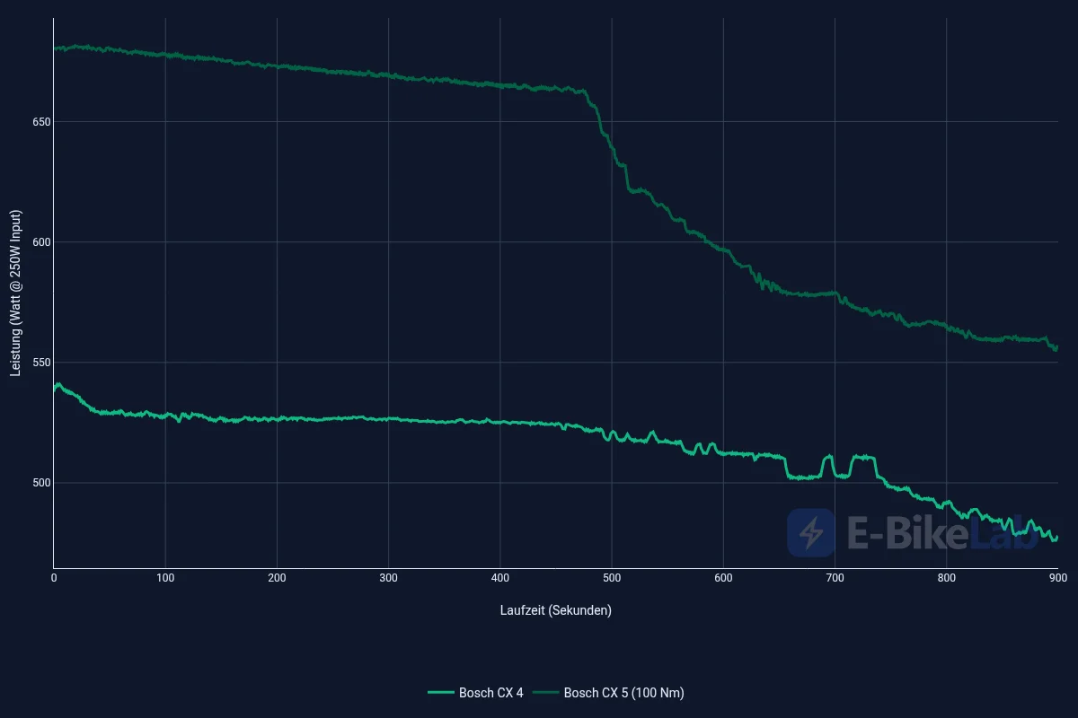
Task: Toggle the Bosch CX 5 (100 Nm) legend entry
Action: [609, 692]
